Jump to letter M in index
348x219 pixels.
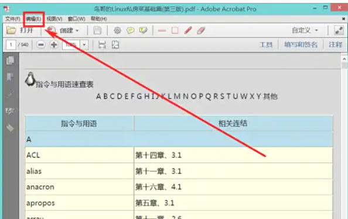177,96
